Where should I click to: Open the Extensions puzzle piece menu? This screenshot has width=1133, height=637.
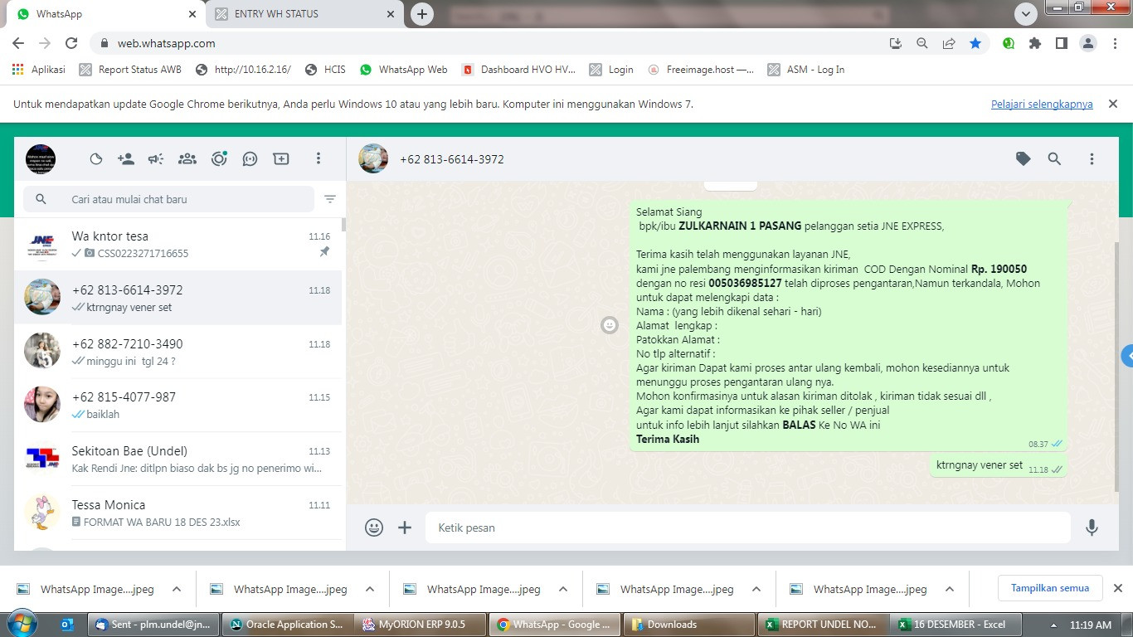(1035, 43)
